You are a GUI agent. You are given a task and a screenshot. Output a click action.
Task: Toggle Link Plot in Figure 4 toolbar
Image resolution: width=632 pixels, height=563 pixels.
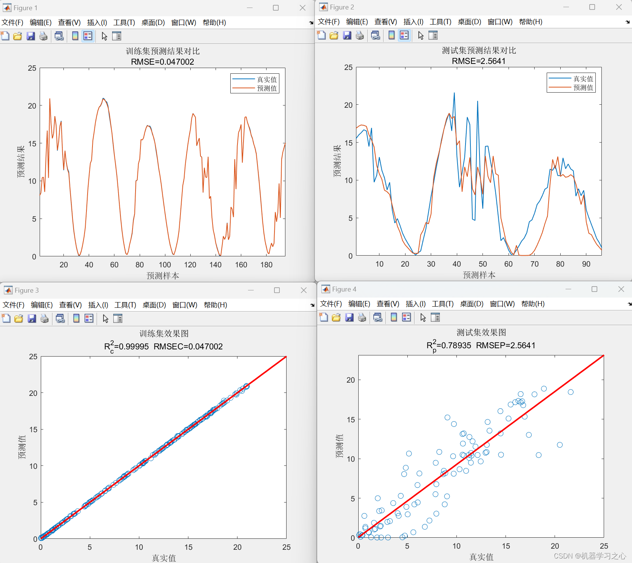coord(378,317)
